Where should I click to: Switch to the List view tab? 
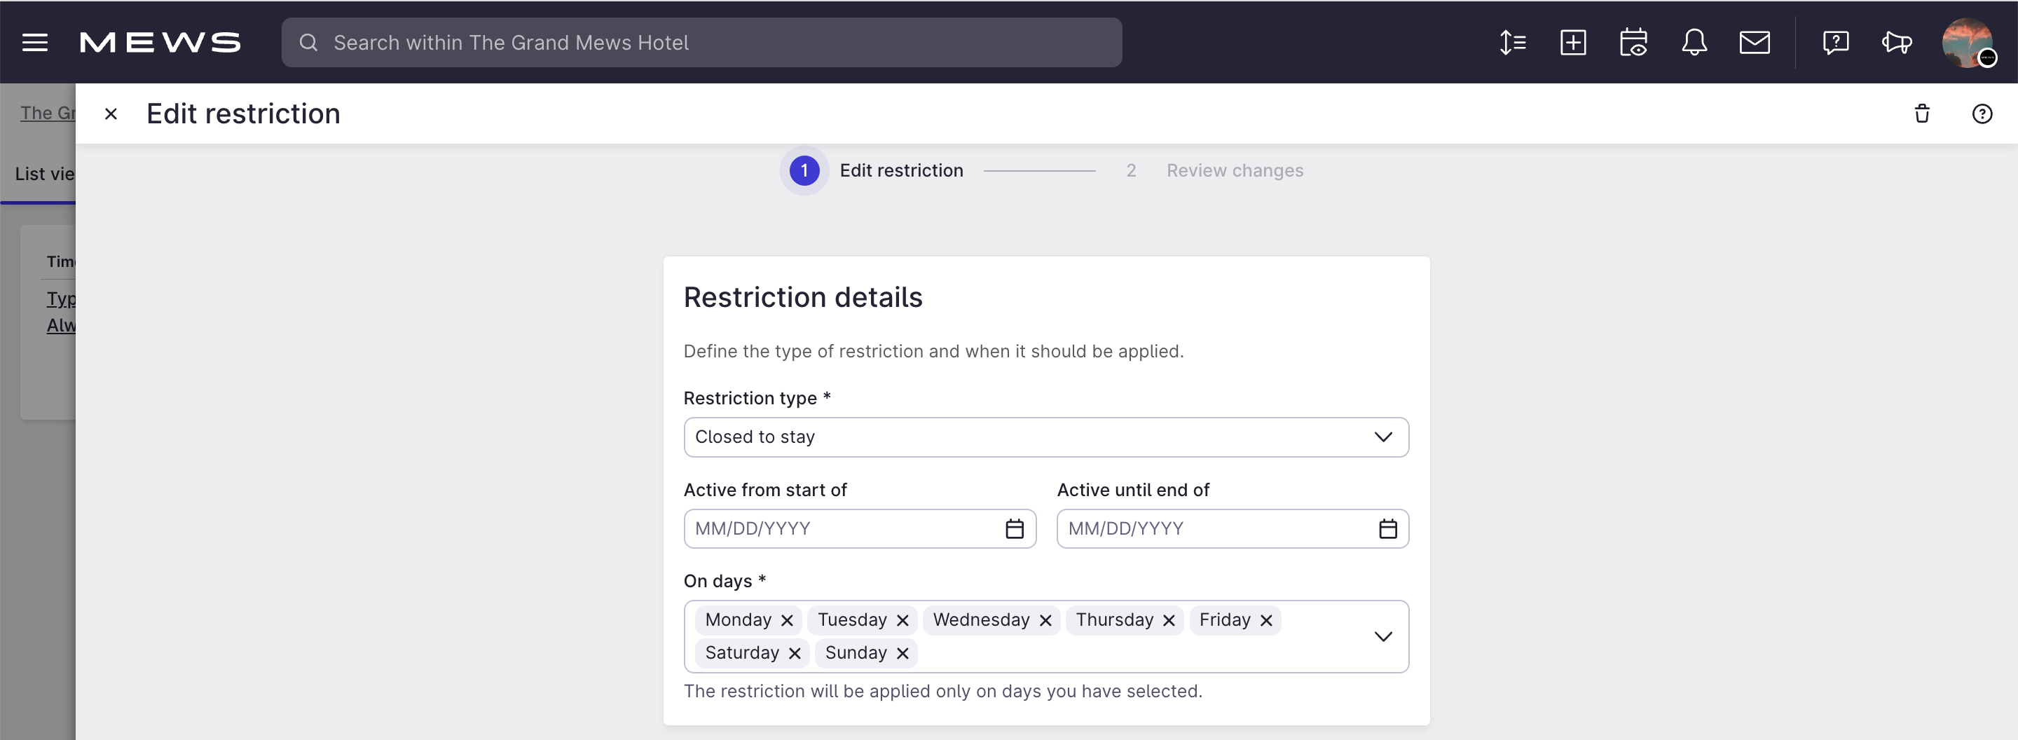pyautogui.click(x=43, y=173)
